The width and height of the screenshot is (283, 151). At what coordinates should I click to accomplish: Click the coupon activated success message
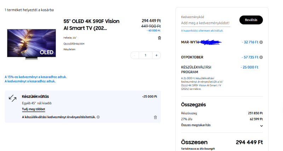click(202, 31)
